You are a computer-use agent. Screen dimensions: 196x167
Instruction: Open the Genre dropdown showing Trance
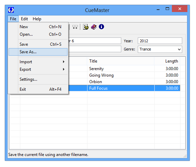pyautogui.click(x=160, y=49)
